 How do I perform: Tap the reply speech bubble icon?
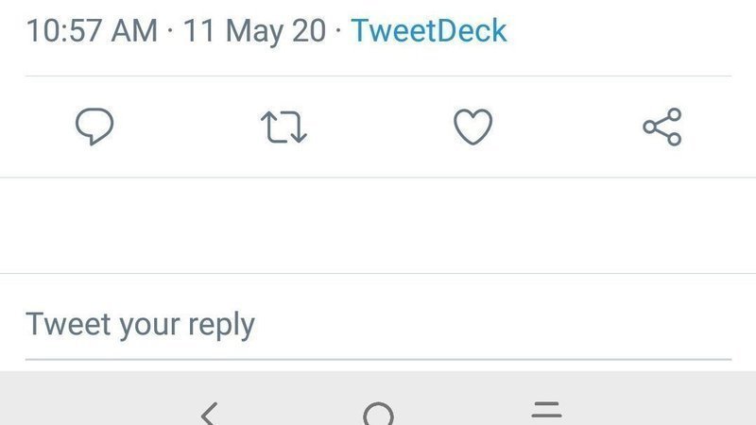pyautogui.click(x=94, y=127)
